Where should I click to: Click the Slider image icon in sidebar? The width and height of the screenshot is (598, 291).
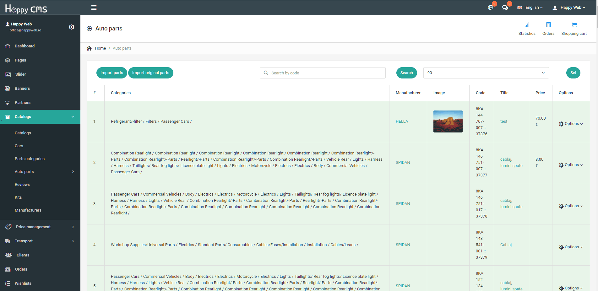point(8,74)
